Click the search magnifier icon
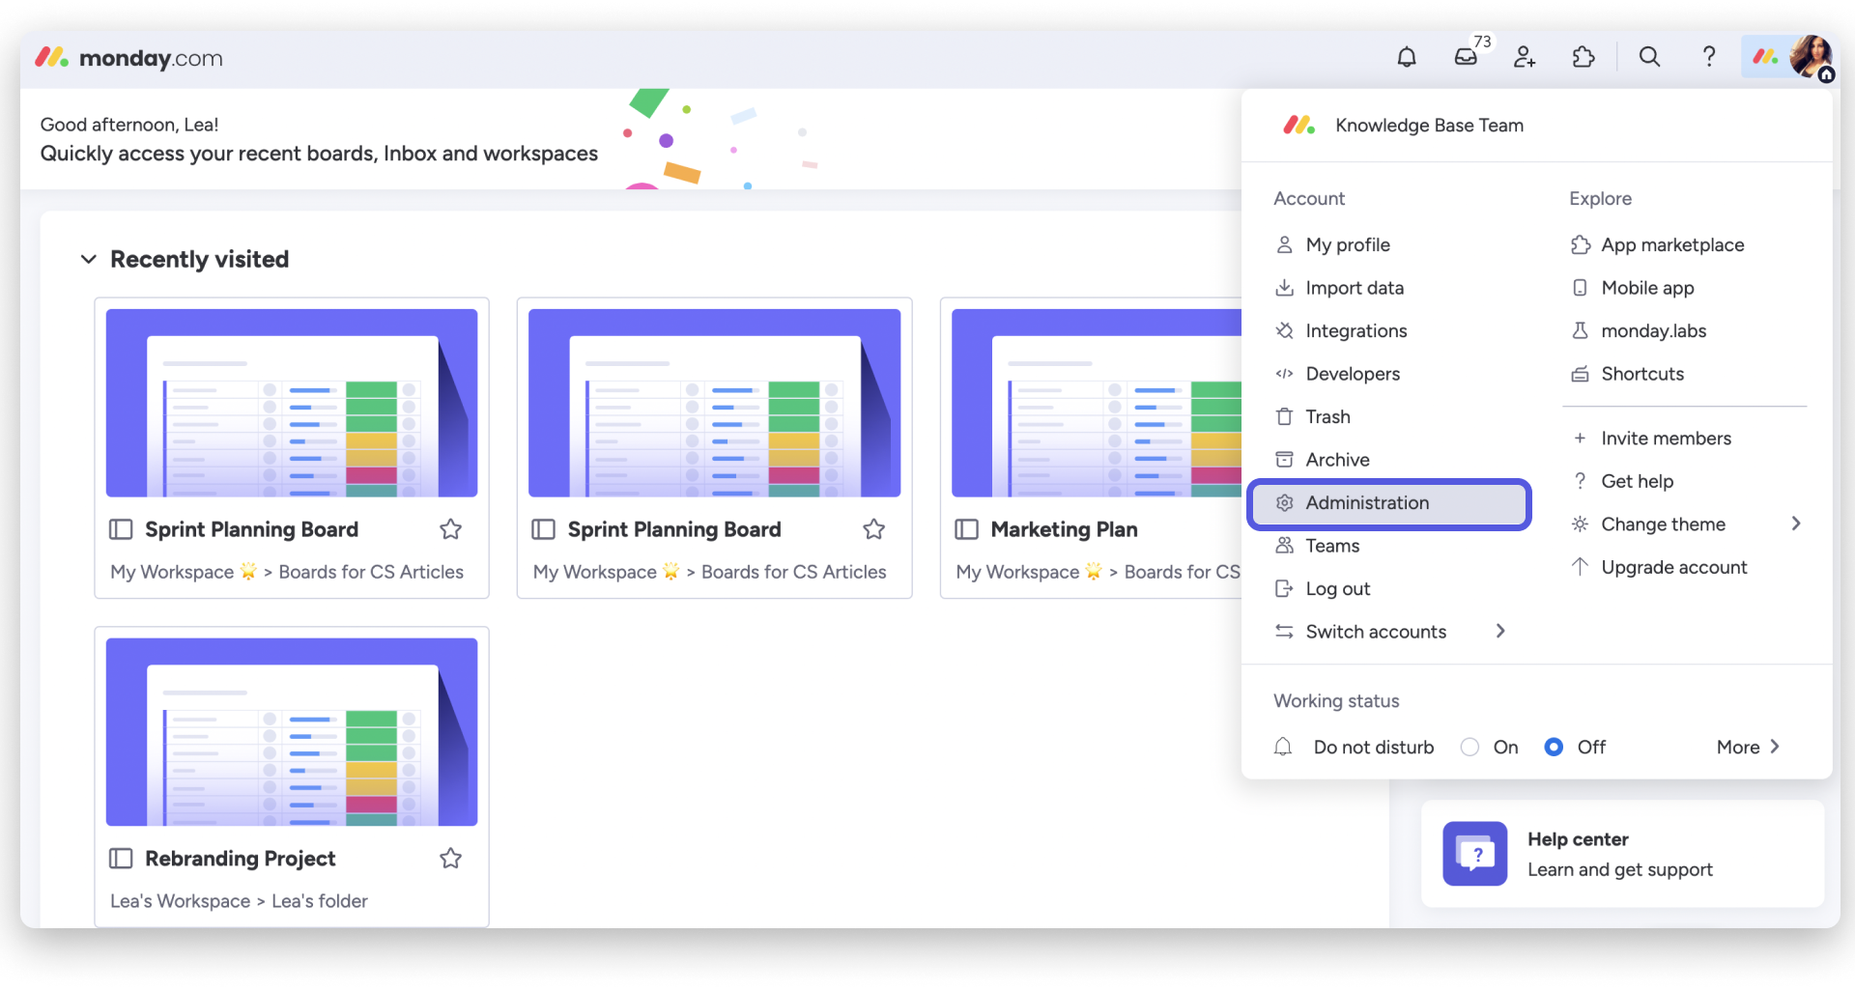The height and width of the screenshot is (991, 1855). click(x=1649, y=57)
